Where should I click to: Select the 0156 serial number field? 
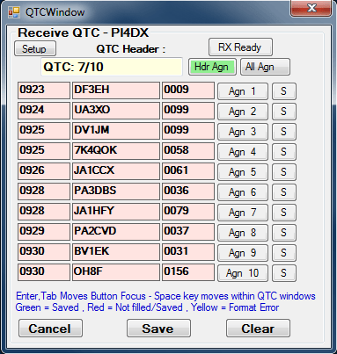(x=188, y=272)
